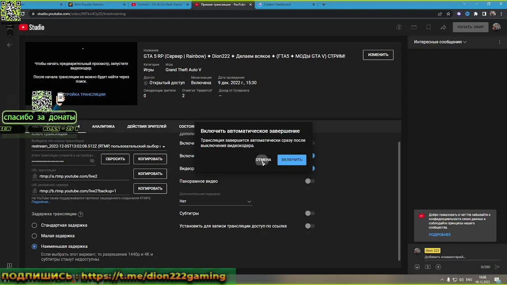Screen dimensions: 507x285
Task: Open help icon next to Задержка трансляции
Action: 80,214
